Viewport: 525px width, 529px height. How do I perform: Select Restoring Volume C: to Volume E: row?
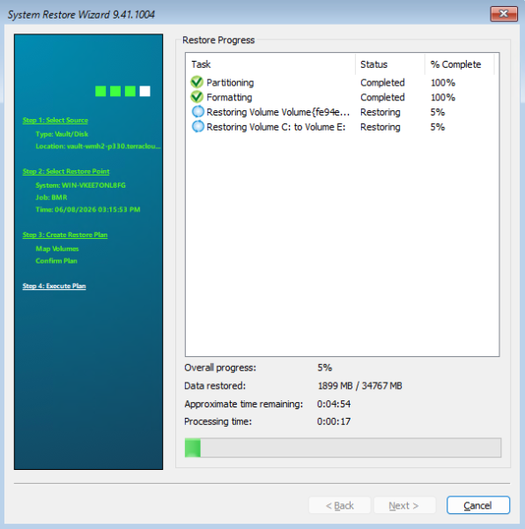(342, 127)
